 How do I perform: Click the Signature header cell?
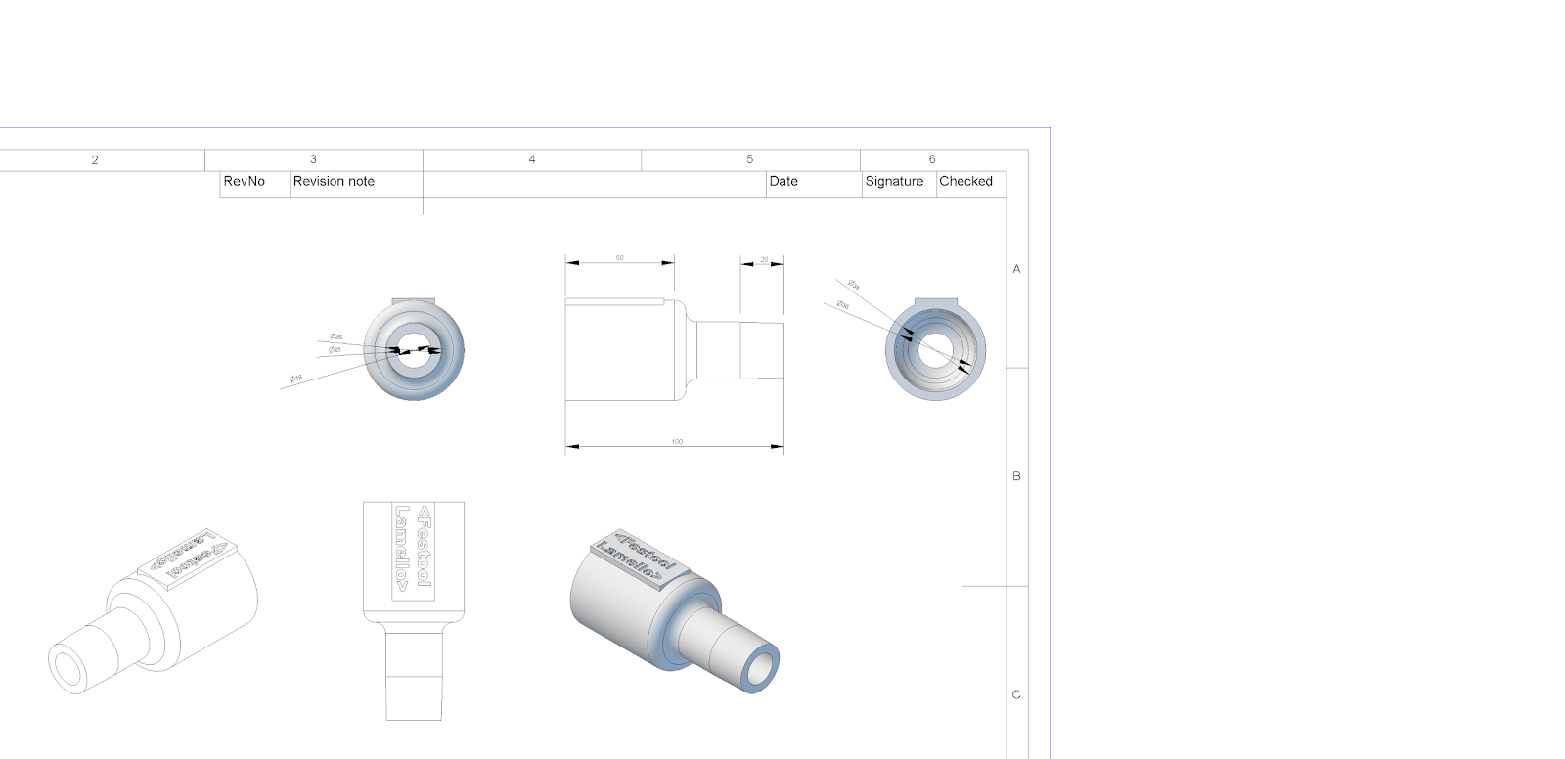(899, 184)
